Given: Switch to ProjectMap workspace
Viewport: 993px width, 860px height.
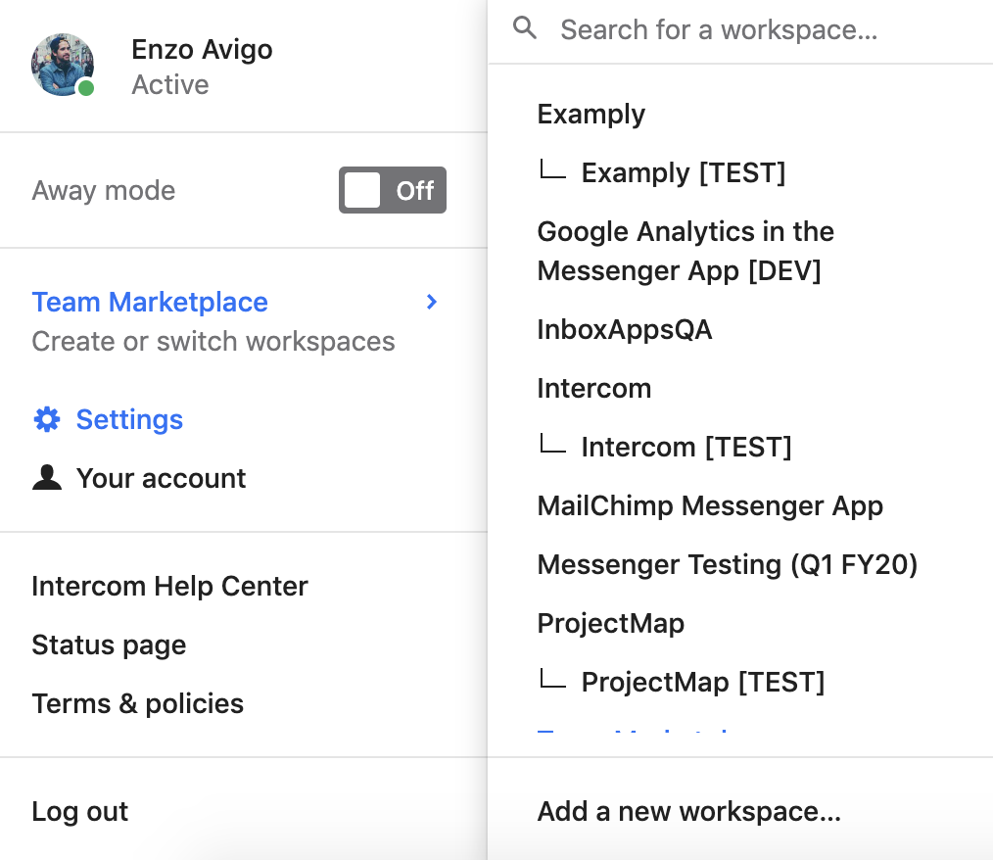Looking at the screenshot, I should [x=610, y=624].
